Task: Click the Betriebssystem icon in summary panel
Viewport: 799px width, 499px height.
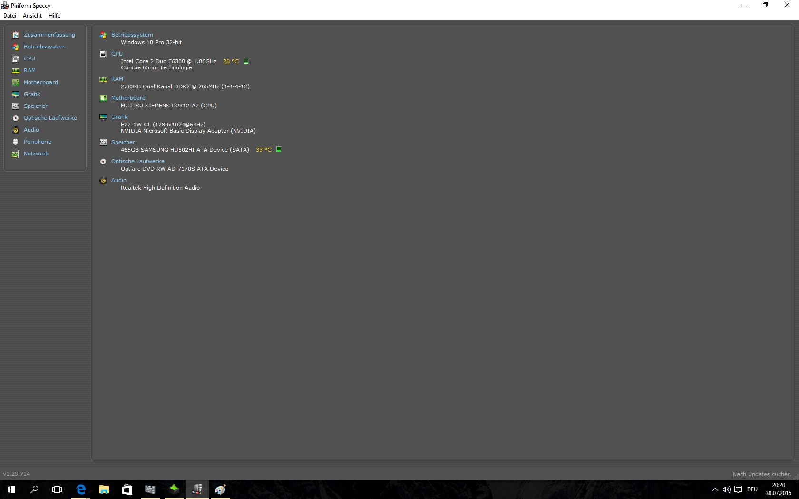Action: [x=103, y=35]
